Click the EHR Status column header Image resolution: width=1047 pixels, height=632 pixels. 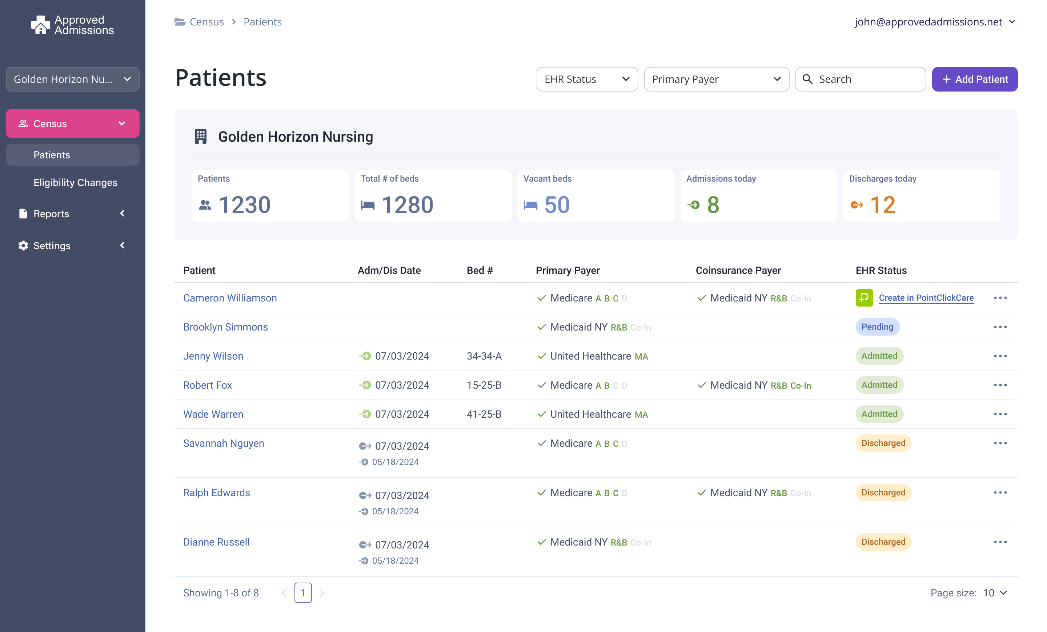click(x=881, y=270)
